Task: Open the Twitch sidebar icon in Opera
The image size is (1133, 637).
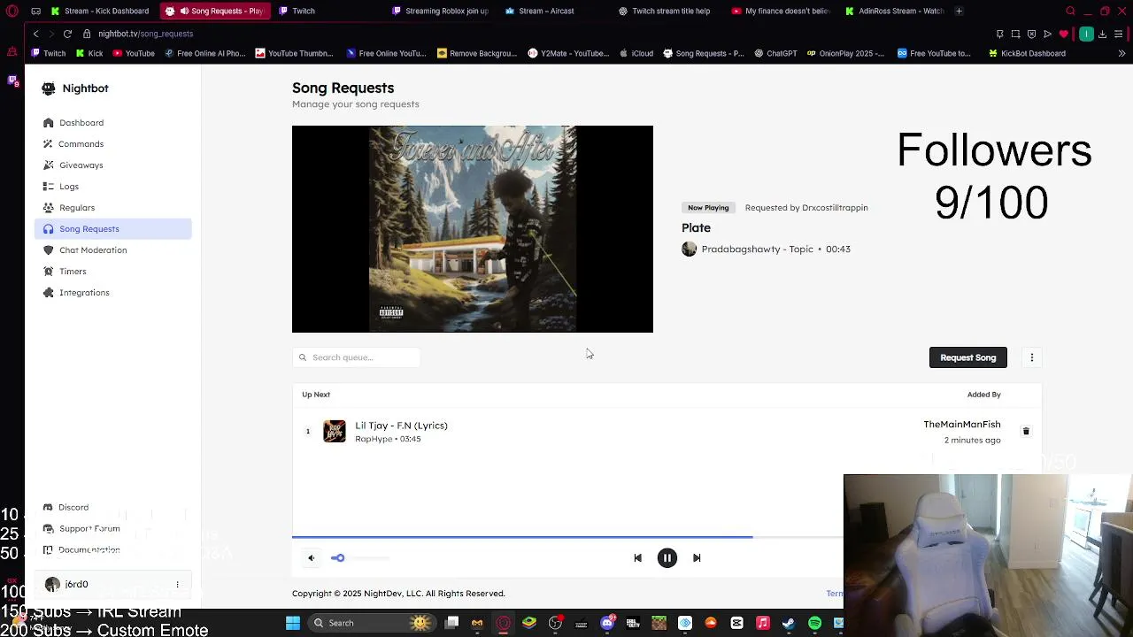Action: tap(12, 81)
